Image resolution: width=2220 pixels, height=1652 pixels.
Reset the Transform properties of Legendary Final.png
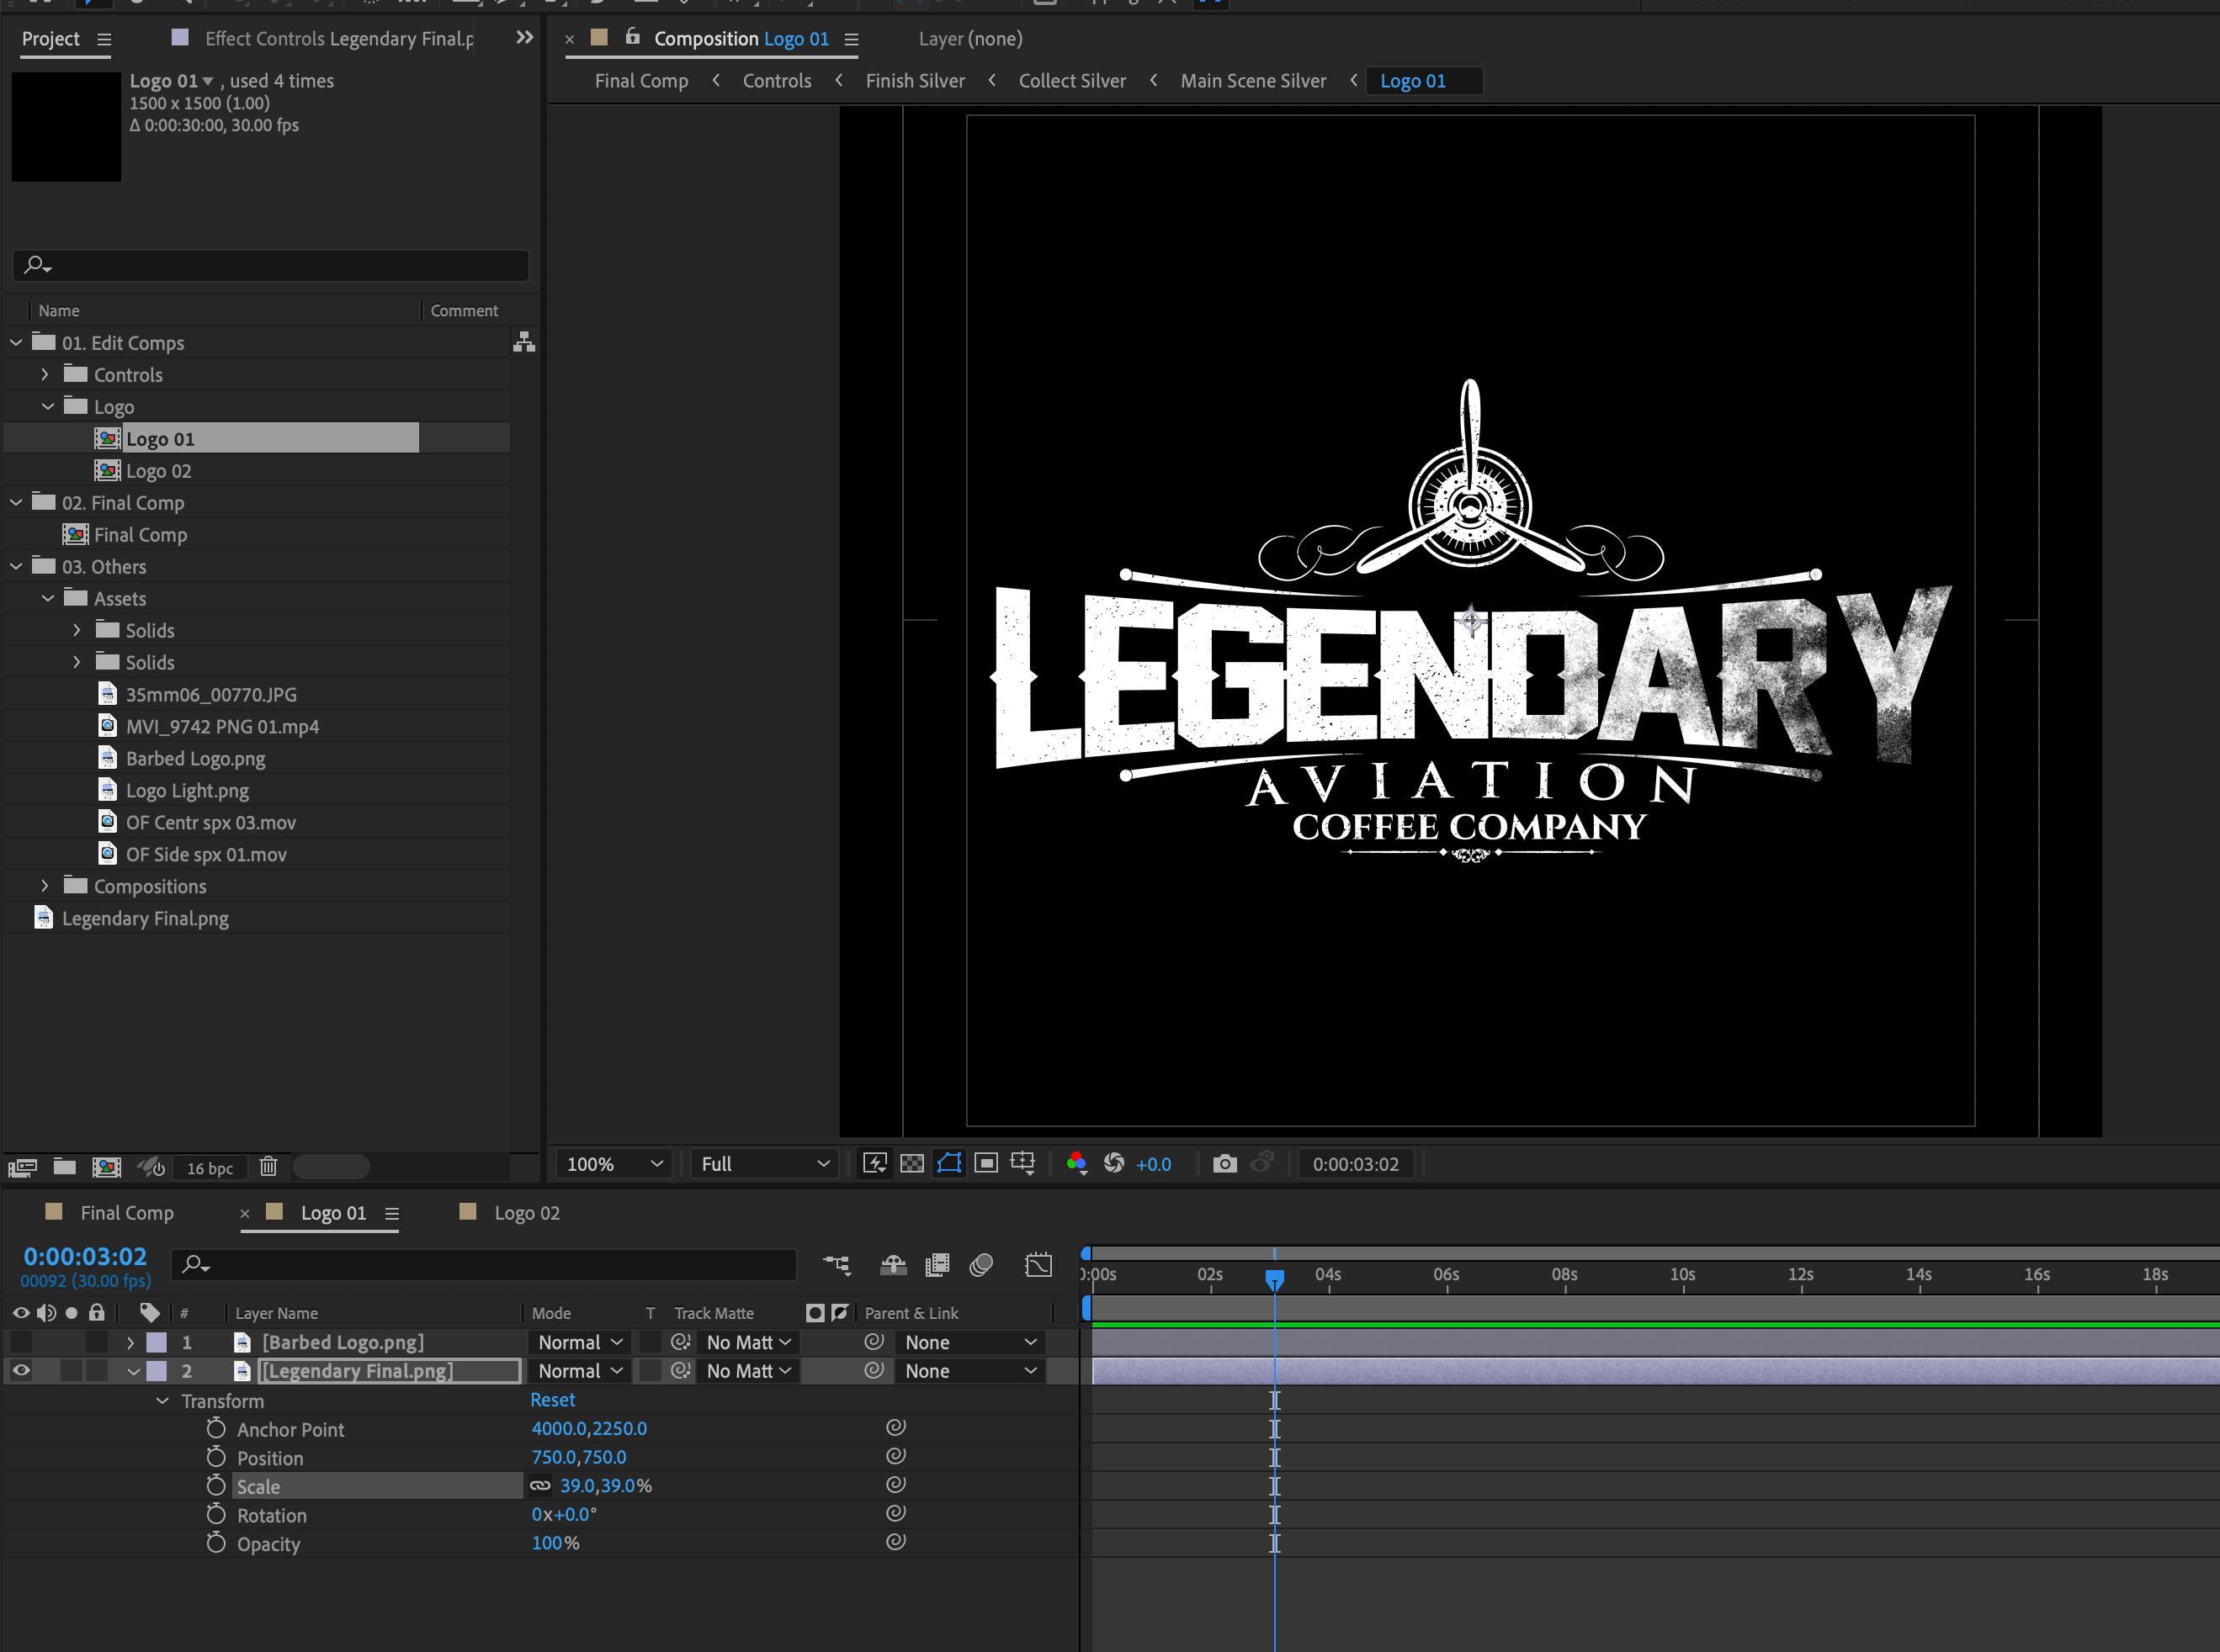pyautogui.click(x=552, y=1399)
